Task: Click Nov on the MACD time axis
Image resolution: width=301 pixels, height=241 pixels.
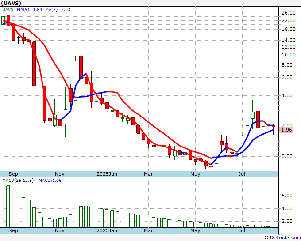Action: (x=60, y=231)
